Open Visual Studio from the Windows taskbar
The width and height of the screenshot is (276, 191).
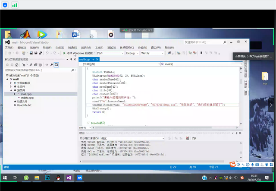[68, 178]
